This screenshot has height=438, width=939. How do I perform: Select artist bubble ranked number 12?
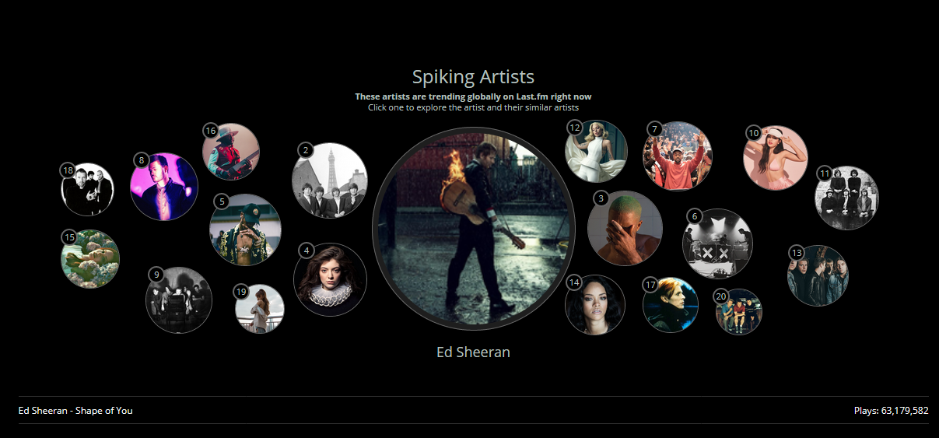coord(596,151)
